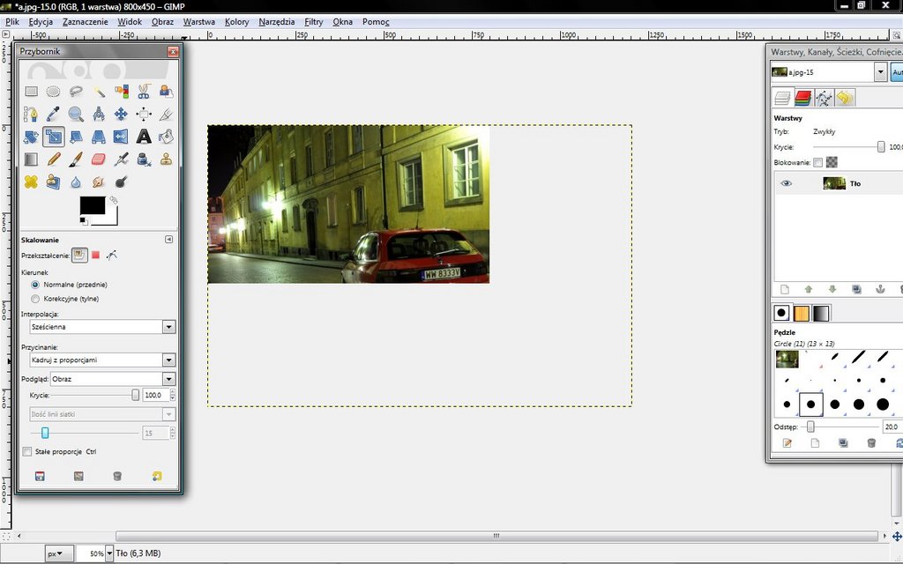Reset tool options to defaults
This screenshot has width=903, height=564.
[157, 476]
